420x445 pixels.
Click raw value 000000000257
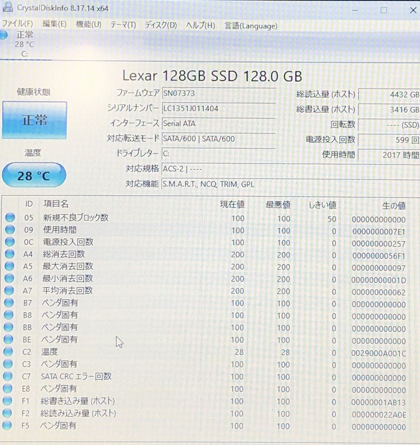[x=379, y=244]
